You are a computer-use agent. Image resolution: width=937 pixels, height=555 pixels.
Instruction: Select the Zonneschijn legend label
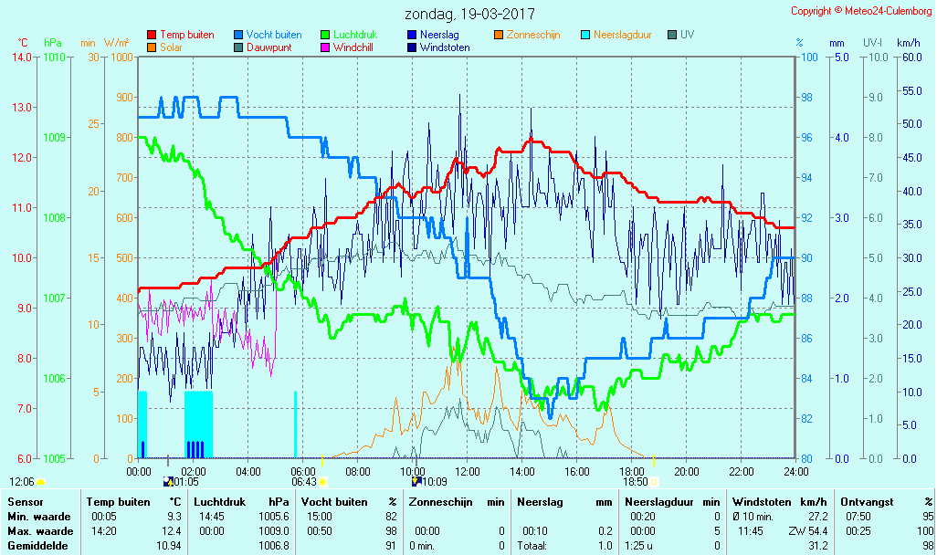coord(532,35)
